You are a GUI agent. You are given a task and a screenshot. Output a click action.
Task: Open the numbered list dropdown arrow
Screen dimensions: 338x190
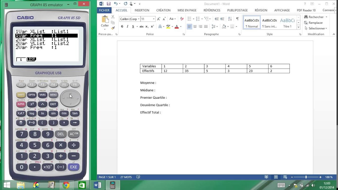pyautogui.click(x=202, y=19)
